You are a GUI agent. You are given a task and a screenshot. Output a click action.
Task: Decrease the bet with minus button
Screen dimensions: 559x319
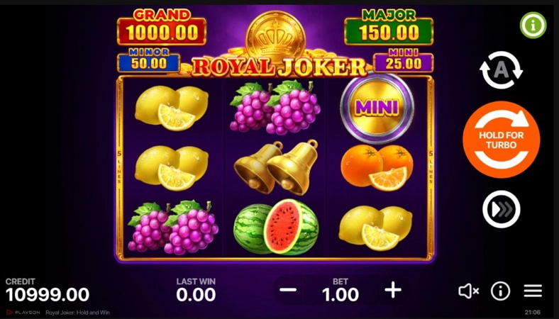288,290
